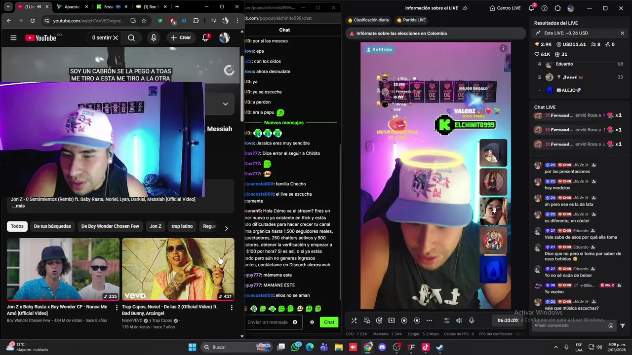632x355 pixels.
Task: Expand the video description chevron
Action: pos(225,104)
